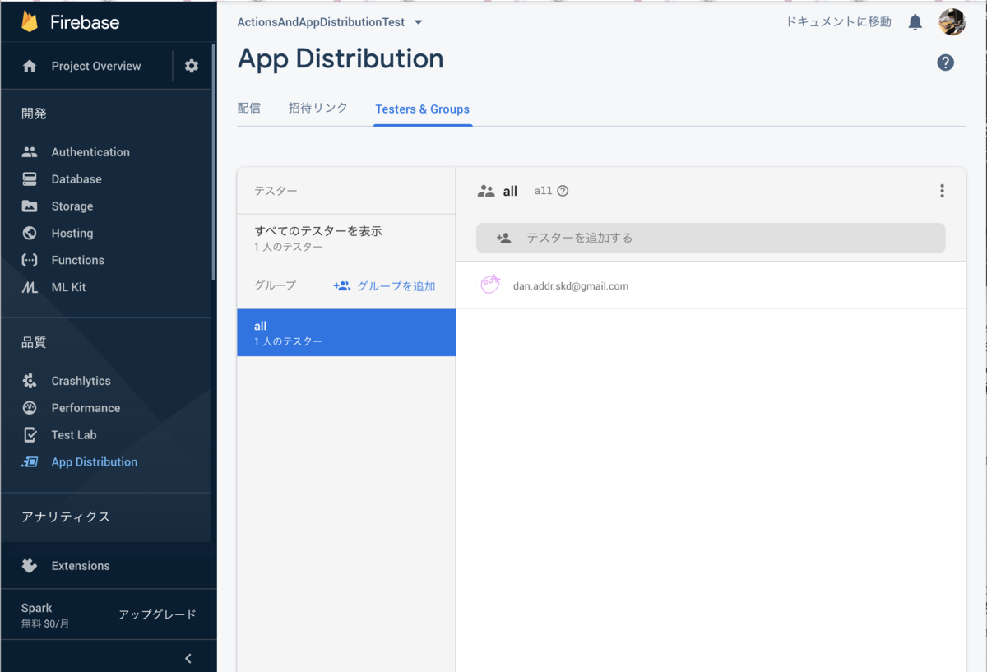
Task: Click the Test Lab checklist icon
Action: coord(30,435)
